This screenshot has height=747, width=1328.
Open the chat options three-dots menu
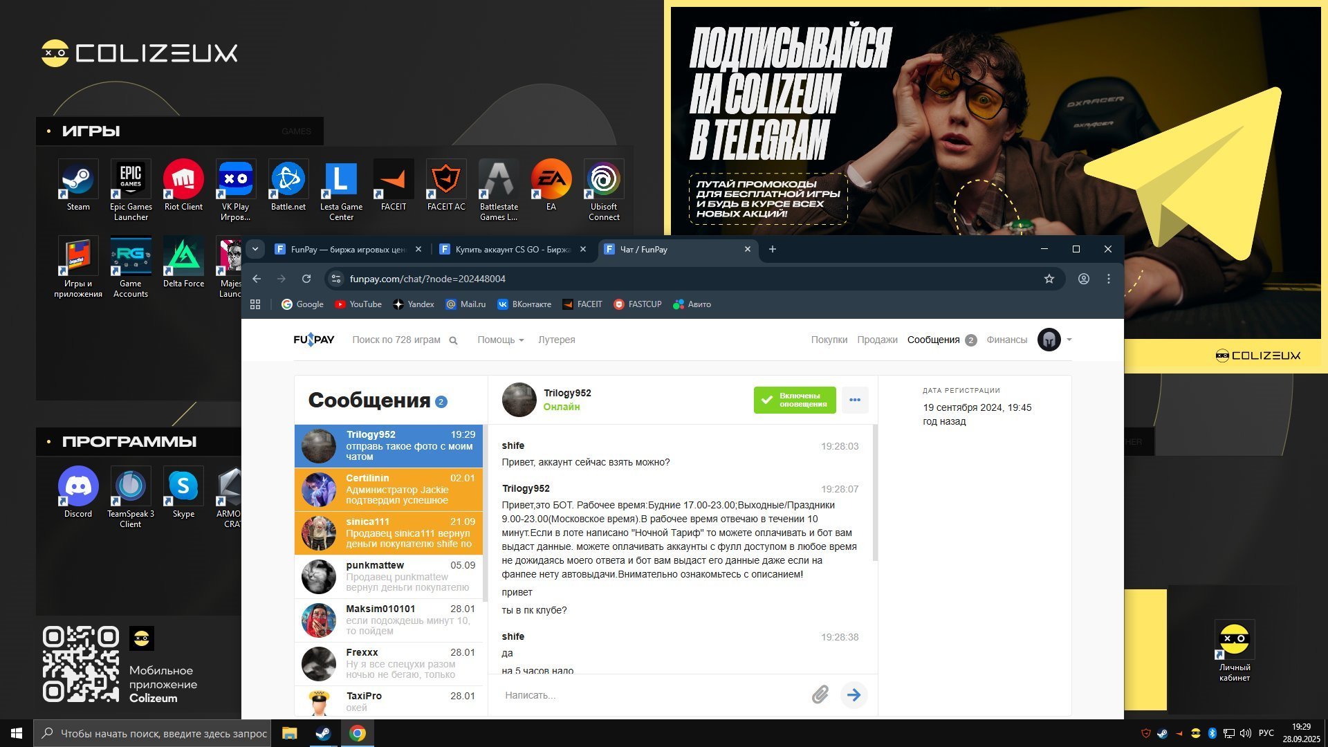point(855,400)
